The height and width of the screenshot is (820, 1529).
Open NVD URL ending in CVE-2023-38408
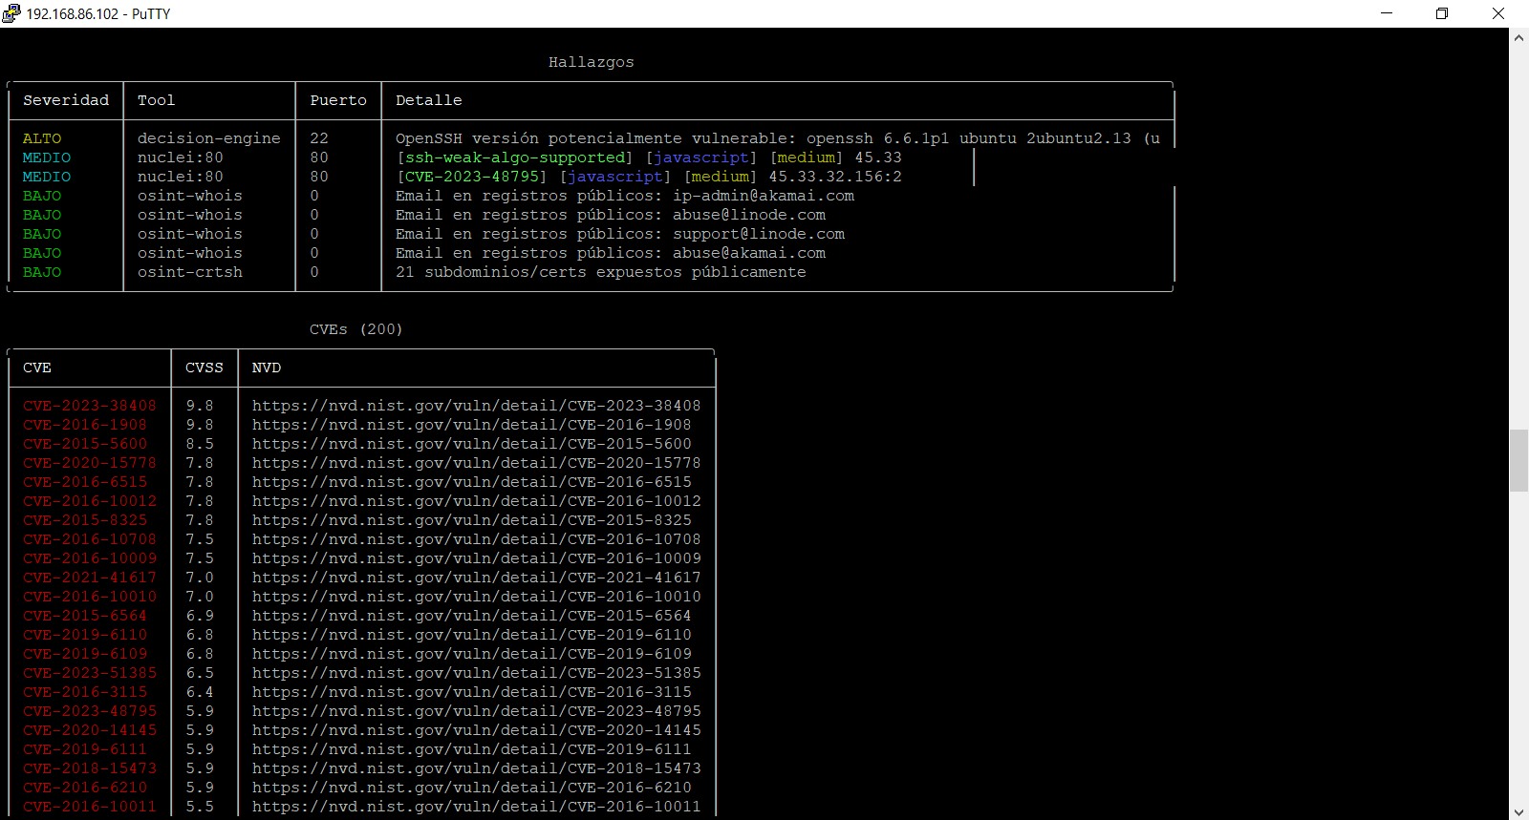477,406
